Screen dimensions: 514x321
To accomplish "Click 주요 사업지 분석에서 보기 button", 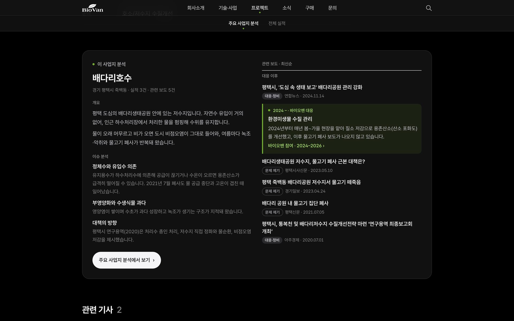I will (x=127, y=260).
